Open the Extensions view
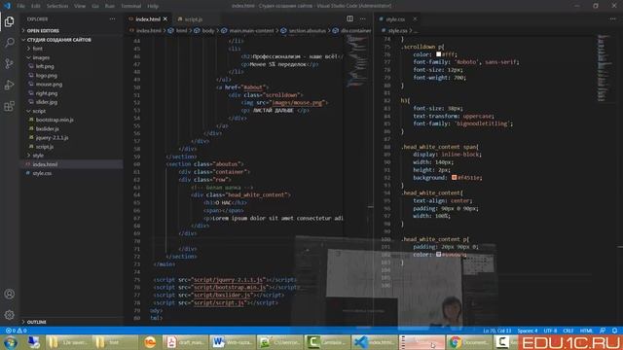Image resolution: width=623 pixels, height=350 pixels. click(9, 106)
